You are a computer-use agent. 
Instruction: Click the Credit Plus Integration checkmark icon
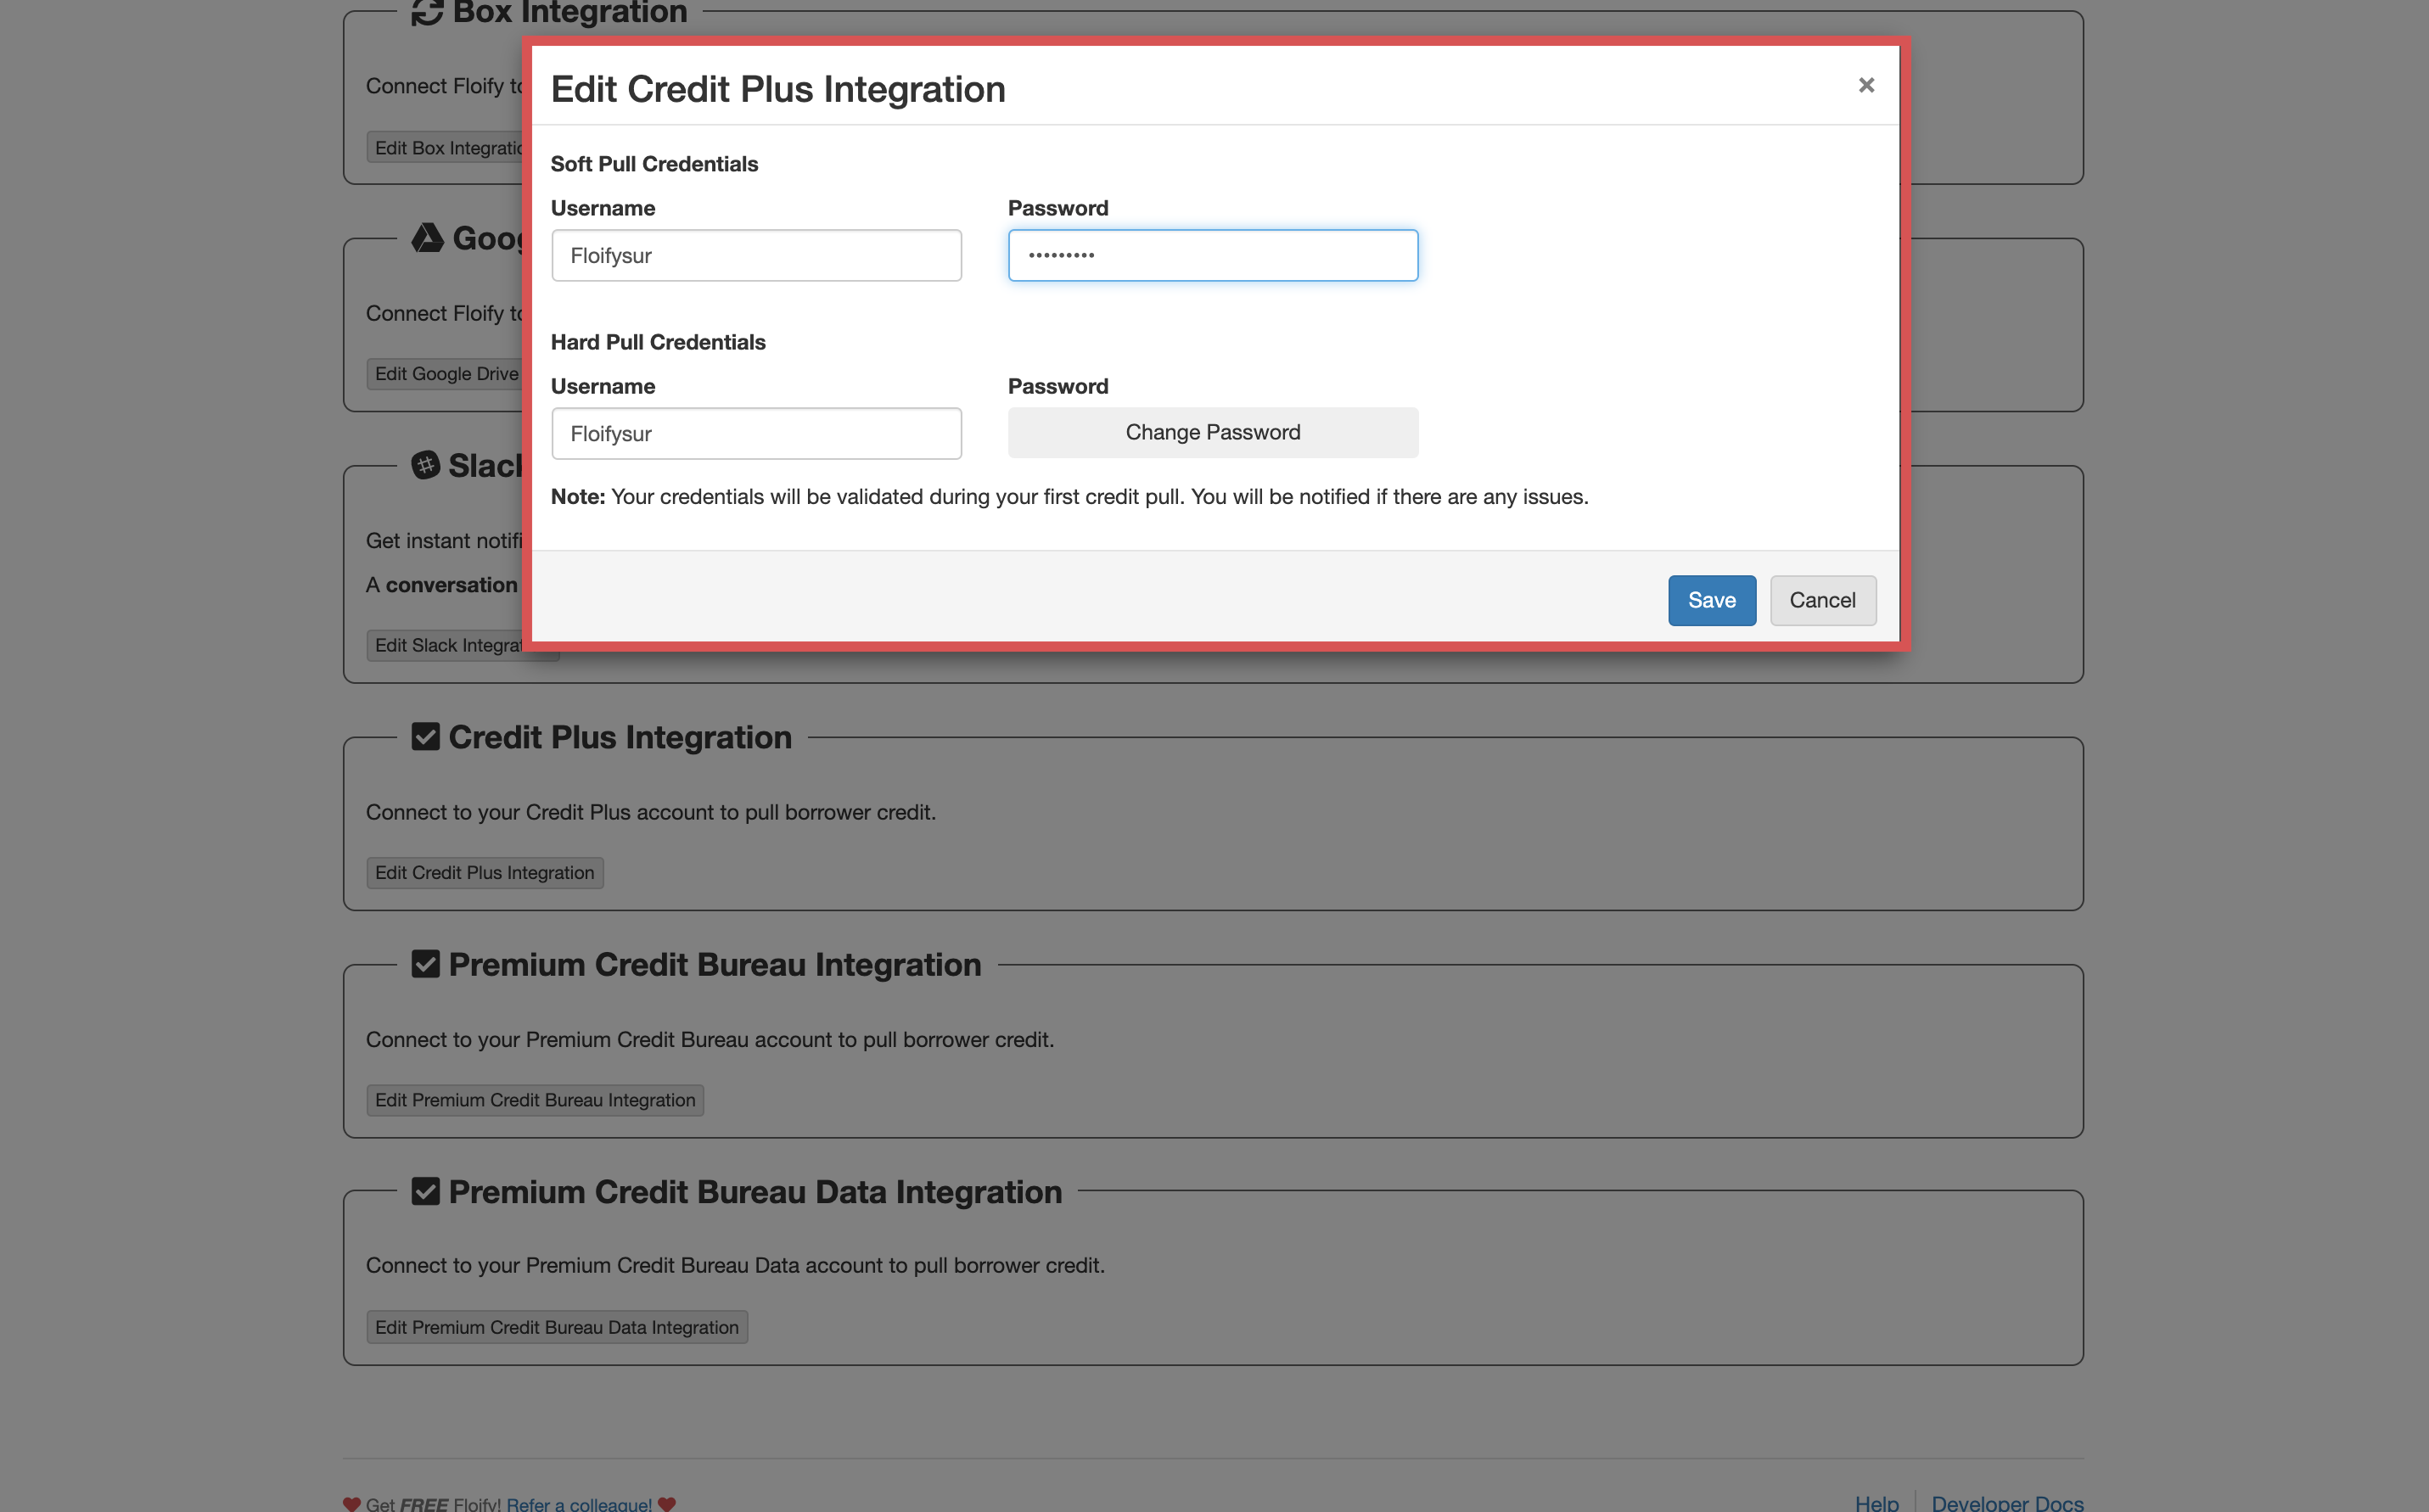(426, 737)
